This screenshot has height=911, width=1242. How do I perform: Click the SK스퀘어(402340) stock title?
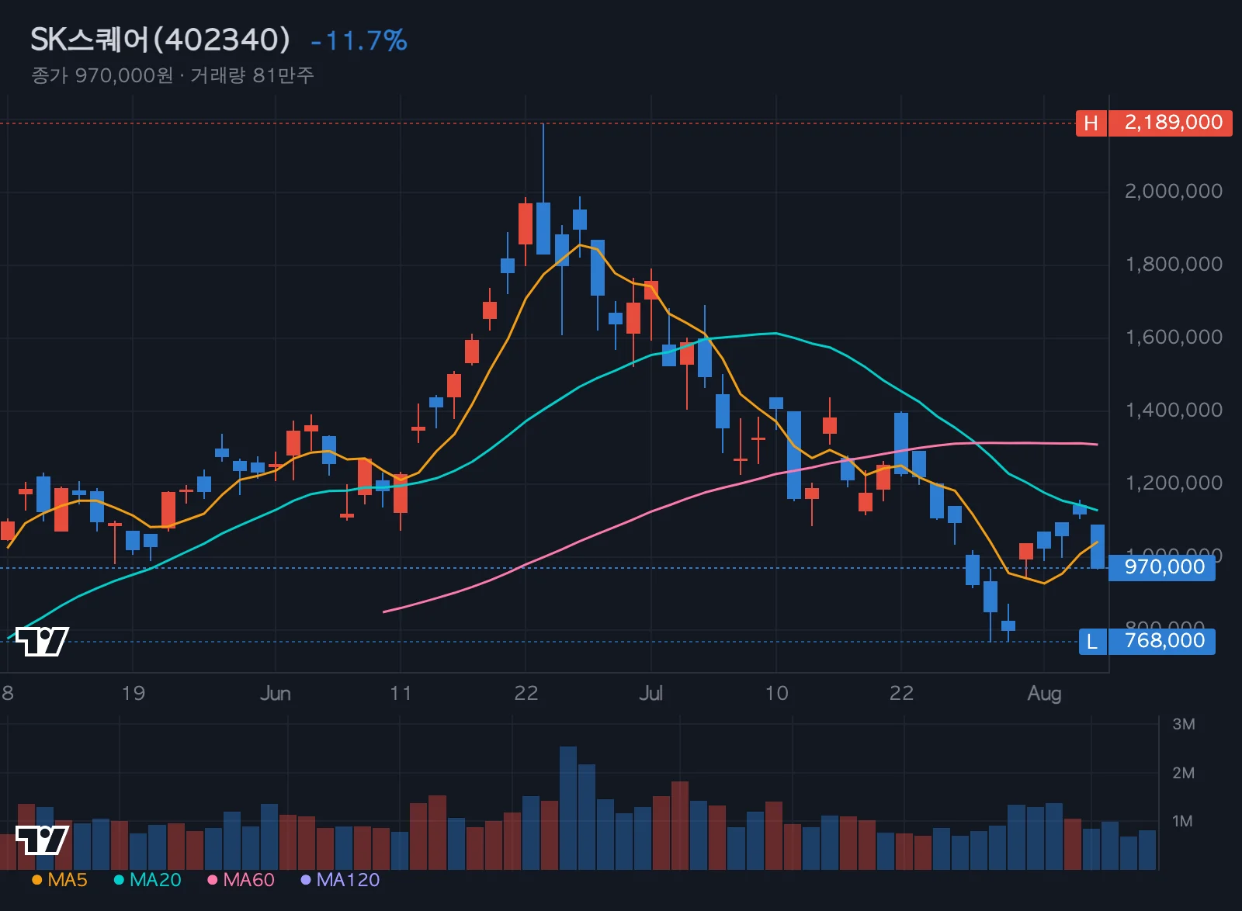[160, 40]
